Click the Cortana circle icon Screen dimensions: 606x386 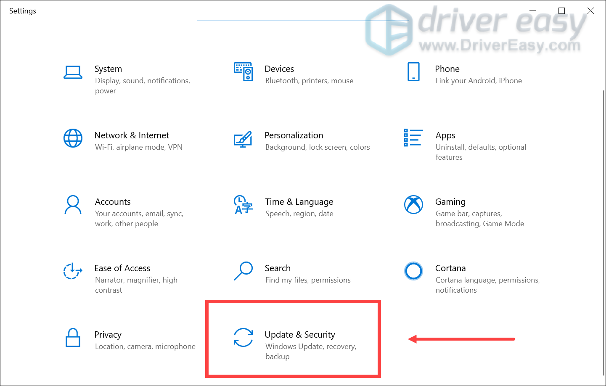tap(413, 271)
